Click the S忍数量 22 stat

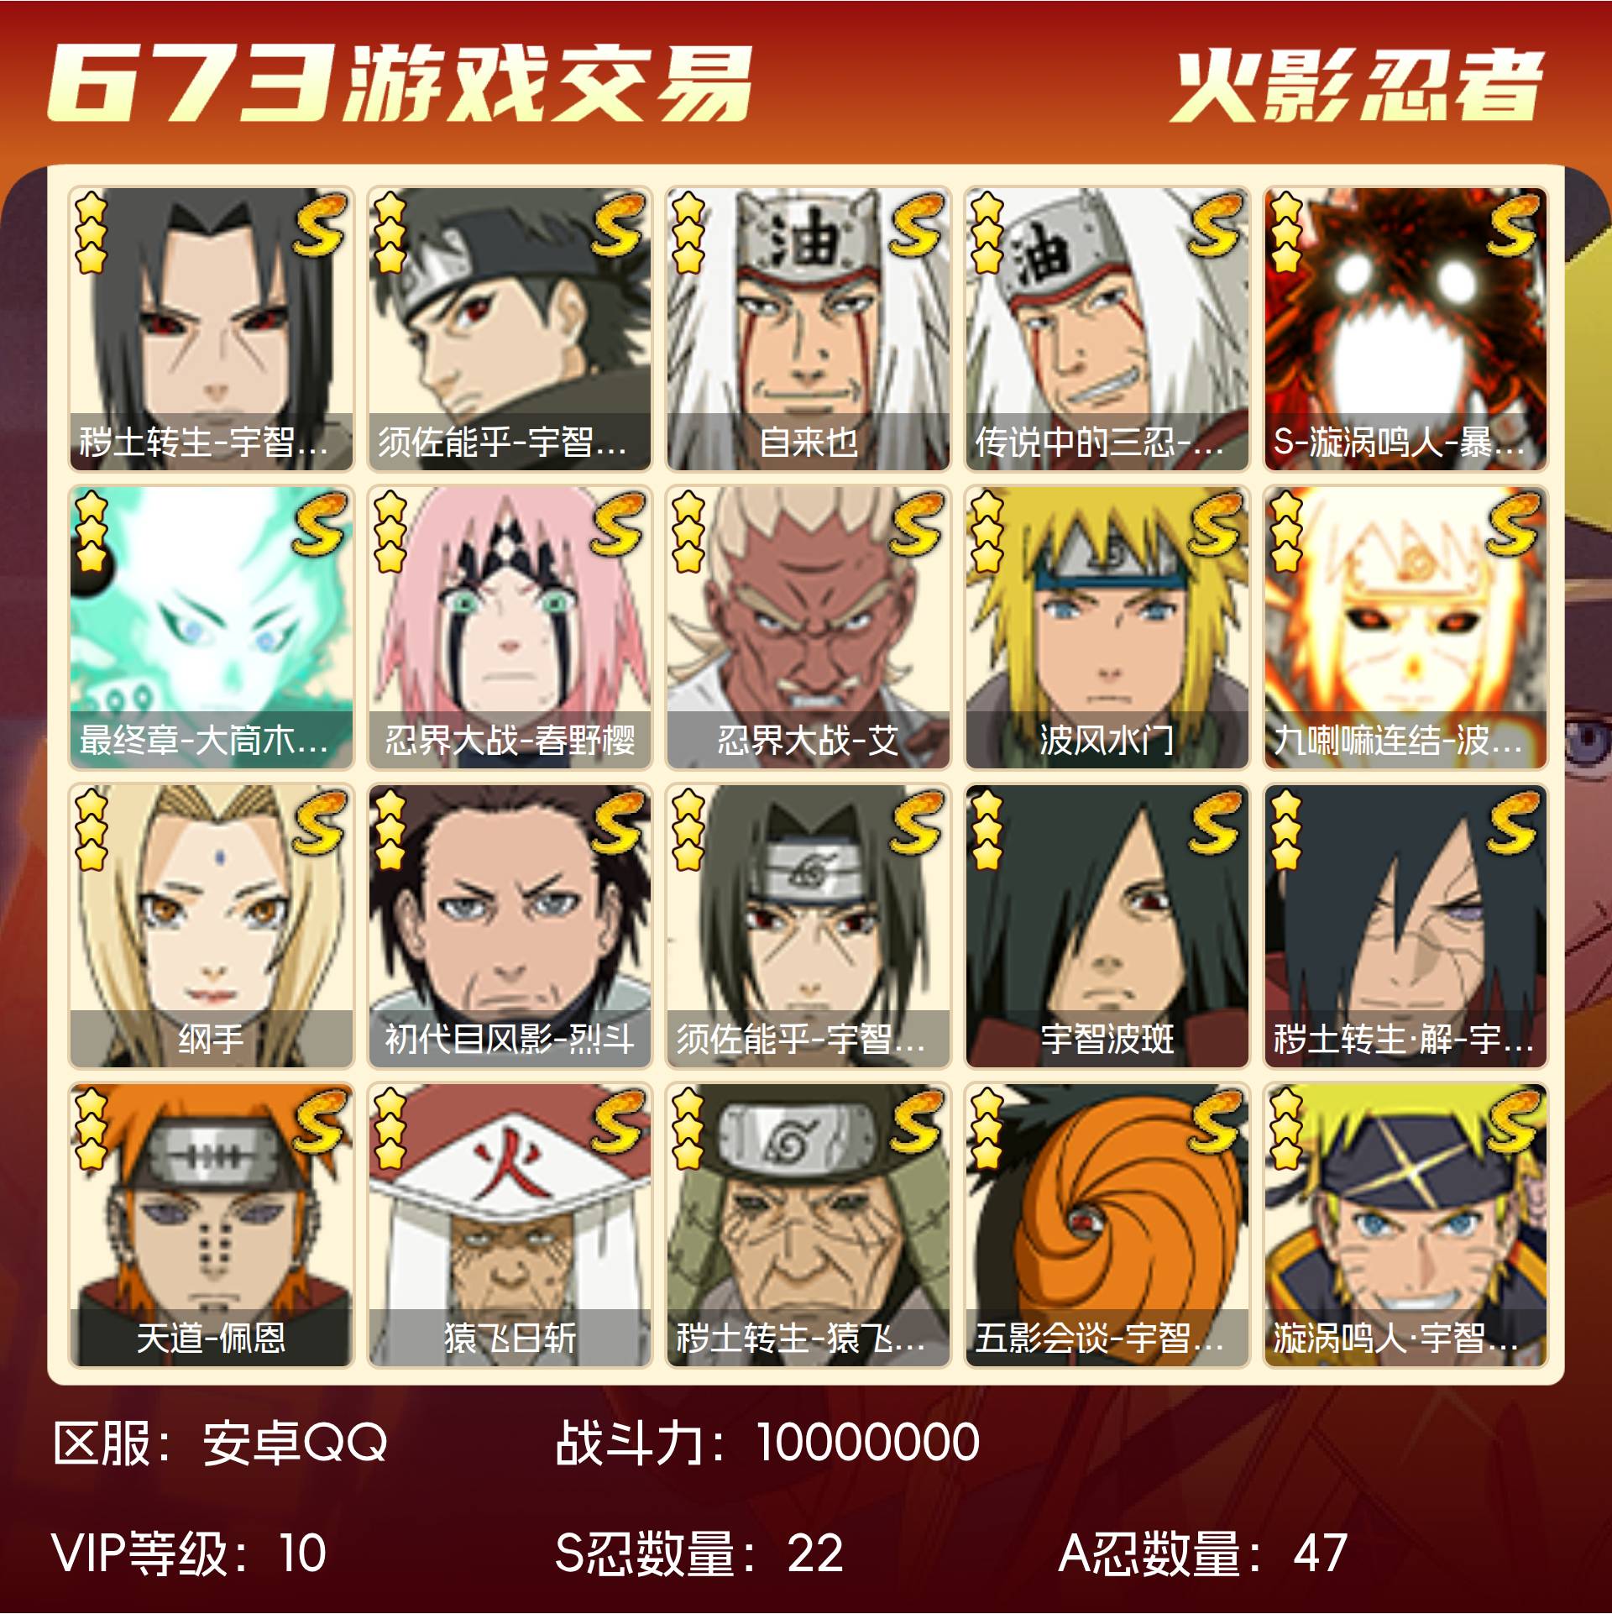(x=699, y=1553)
